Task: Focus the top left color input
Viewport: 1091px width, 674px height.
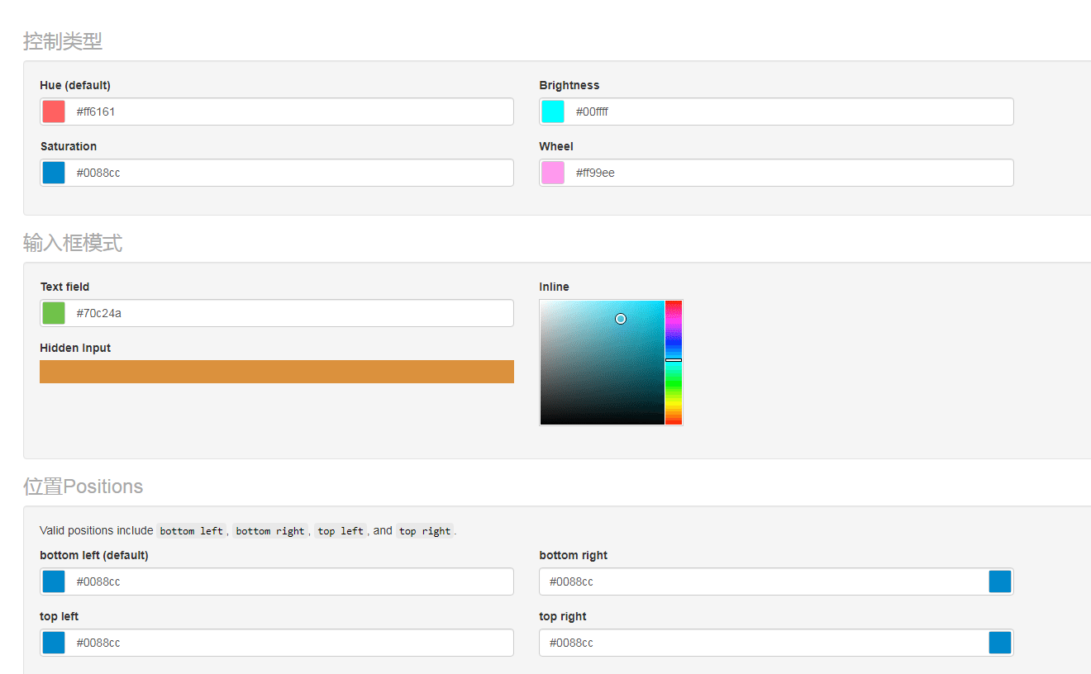Action: point(277,643)
